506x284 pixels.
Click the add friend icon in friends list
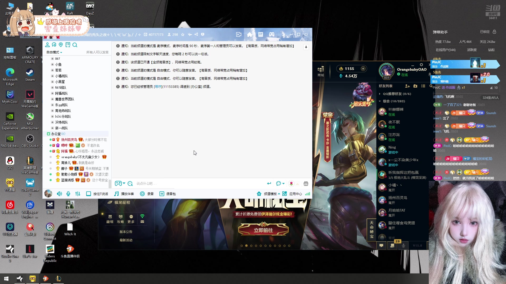[407, 86]
